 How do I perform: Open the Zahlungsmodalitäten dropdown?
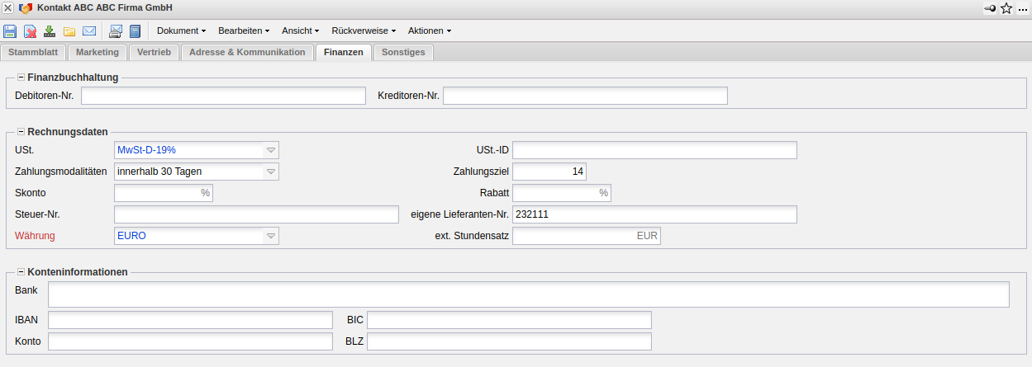pos(270,172)
